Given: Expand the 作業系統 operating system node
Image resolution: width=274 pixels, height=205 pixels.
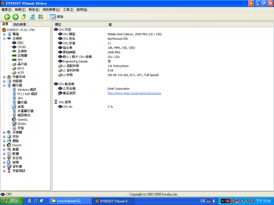Looking at the screenshot, I should [4, 77].
